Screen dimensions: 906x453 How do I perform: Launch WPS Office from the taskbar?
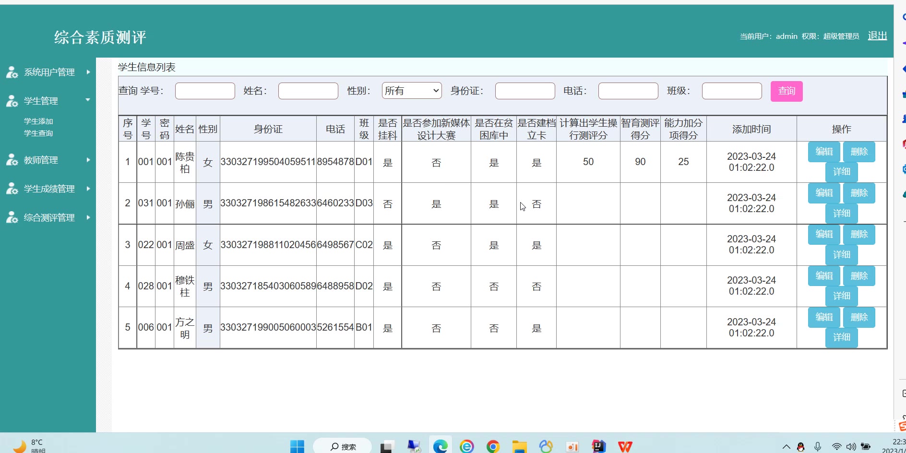pyautogui.click(x=625, y=446)
